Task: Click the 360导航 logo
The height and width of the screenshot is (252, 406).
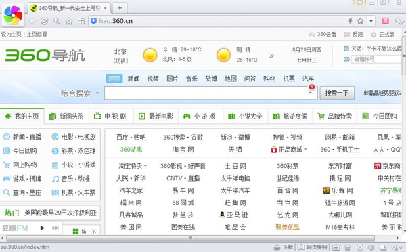Action: point(45,56)
